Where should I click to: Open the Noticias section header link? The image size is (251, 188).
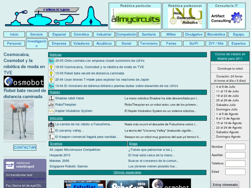pyautogui.click(x=56, y=55)
